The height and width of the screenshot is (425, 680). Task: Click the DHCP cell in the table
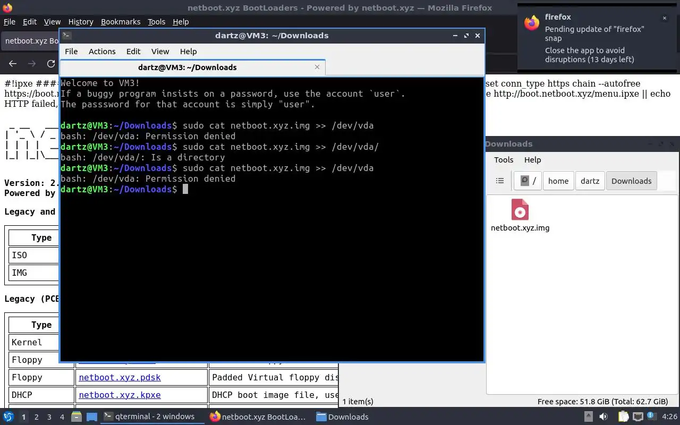[x=41, y=395]
